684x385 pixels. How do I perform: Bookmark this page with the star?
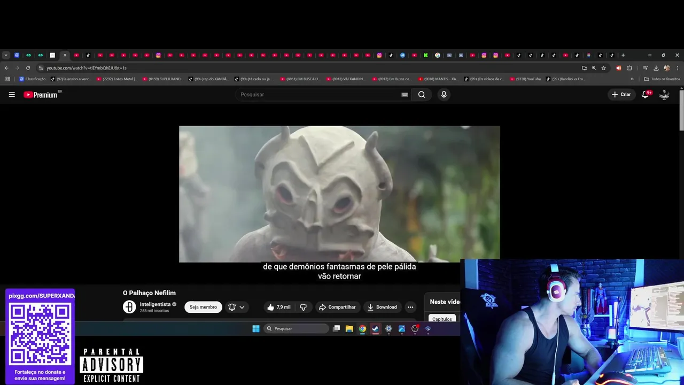(604, 68)
